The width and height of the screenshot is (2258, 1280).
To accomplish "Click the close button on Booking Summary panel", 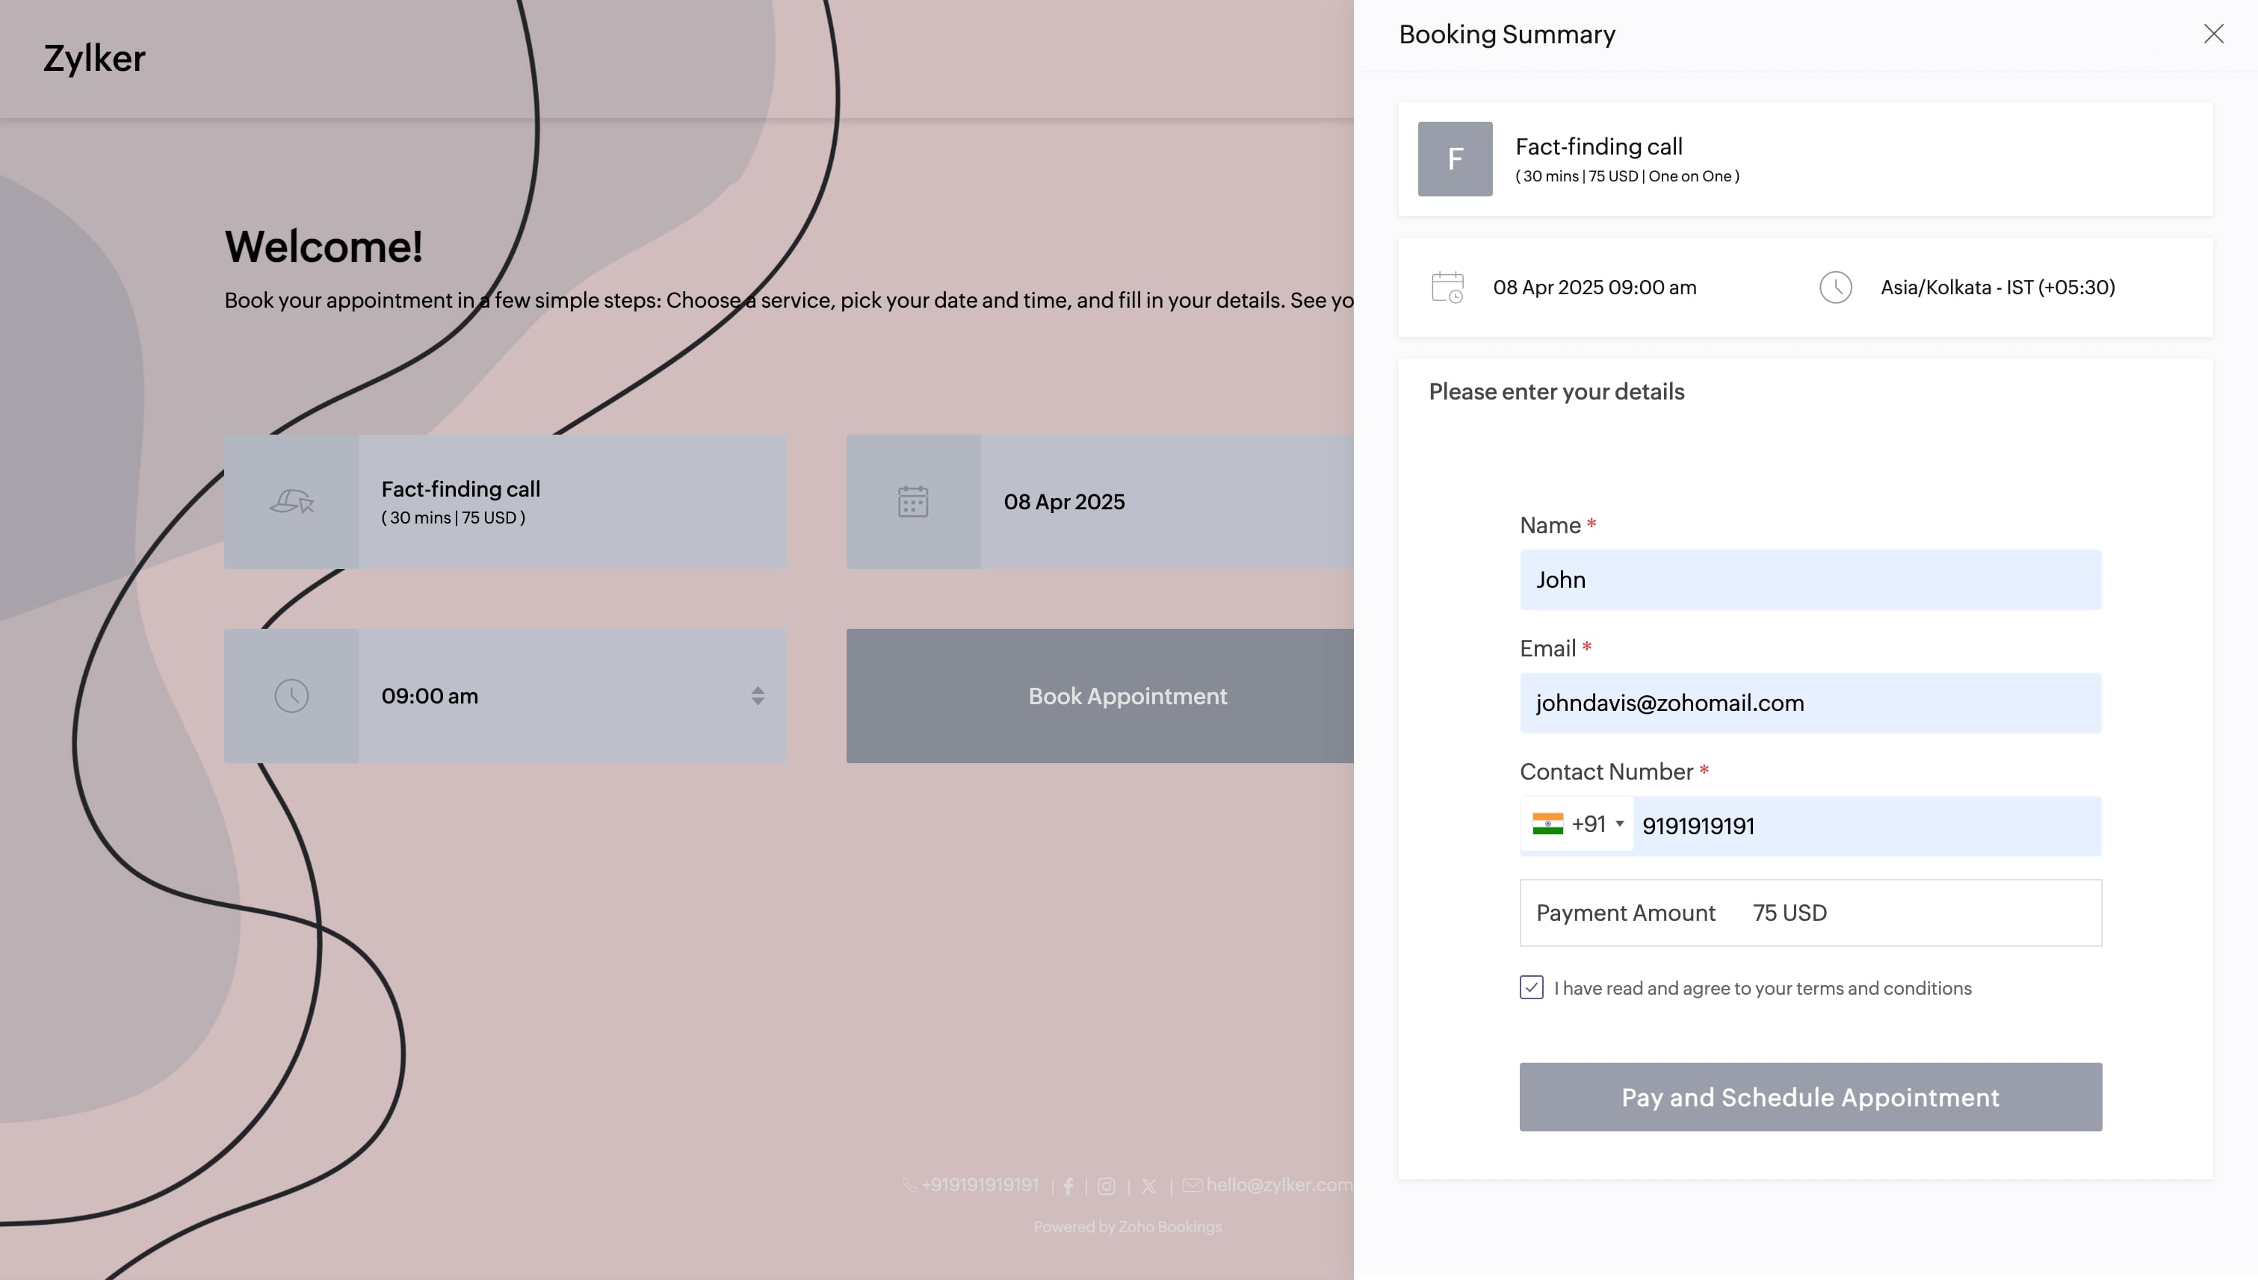I will pyautogui.click(x=2215, y=34).
